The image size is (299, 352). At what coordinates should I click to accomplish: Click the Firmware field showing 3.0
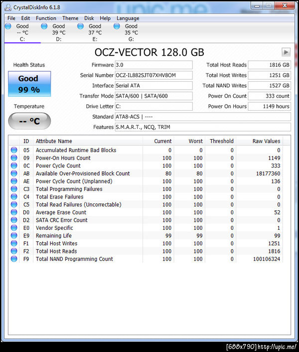tap(153, 65)
